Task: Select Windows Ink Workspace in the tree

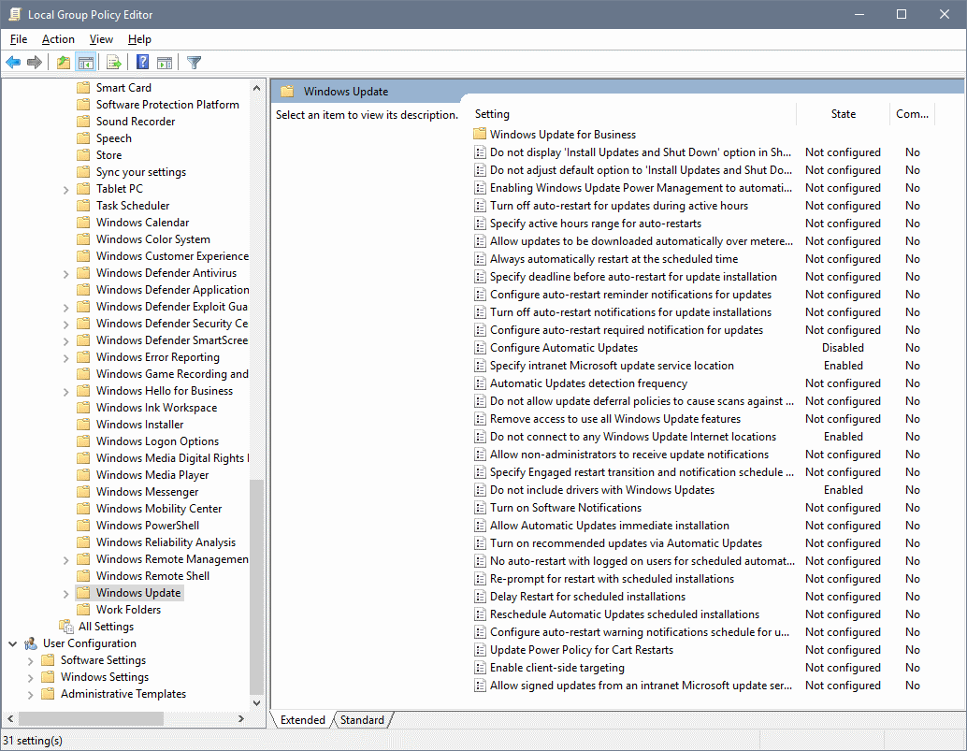Action: coord(156,408)
